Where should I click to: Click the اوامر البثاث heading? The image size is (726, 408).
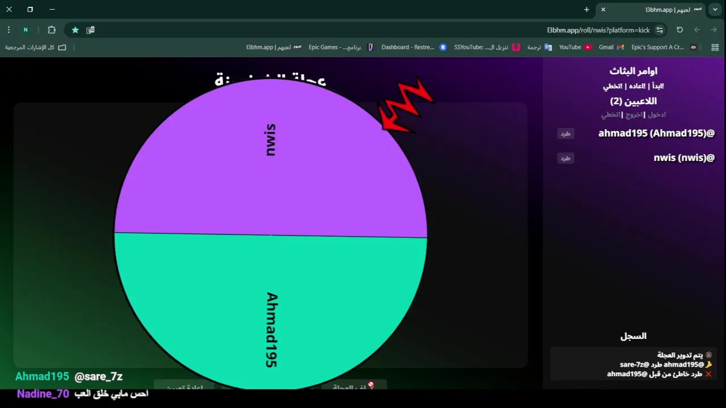[633, 71]
